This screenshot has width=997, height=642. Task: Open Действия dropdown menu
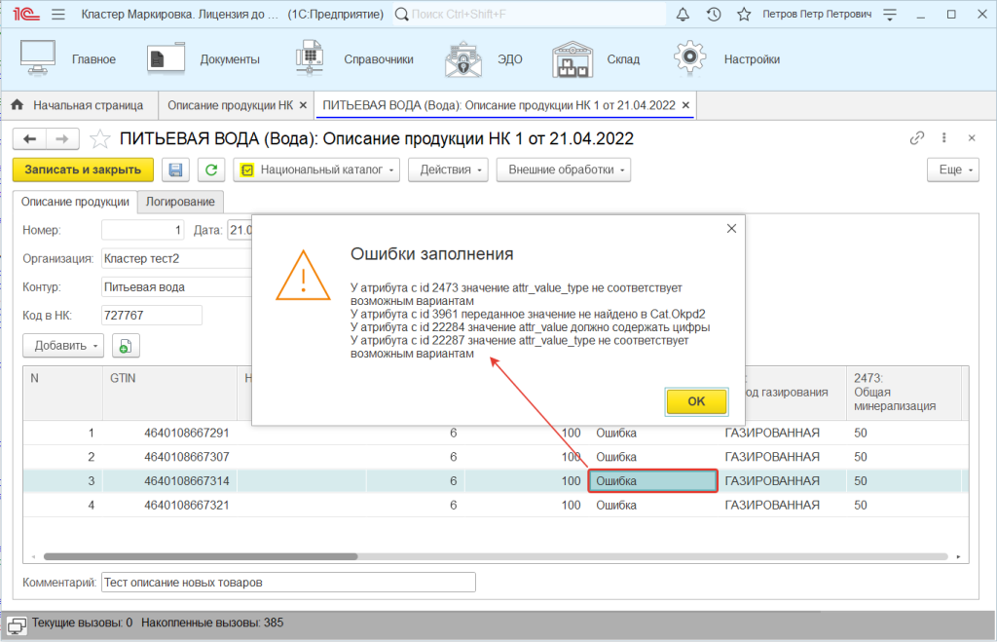click(448, 170)
